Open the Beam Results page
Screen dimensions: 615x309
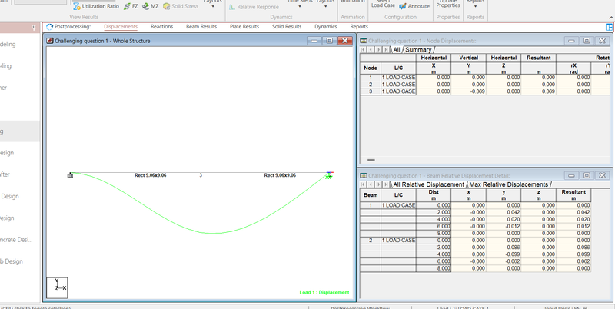(x=201, y=27)
